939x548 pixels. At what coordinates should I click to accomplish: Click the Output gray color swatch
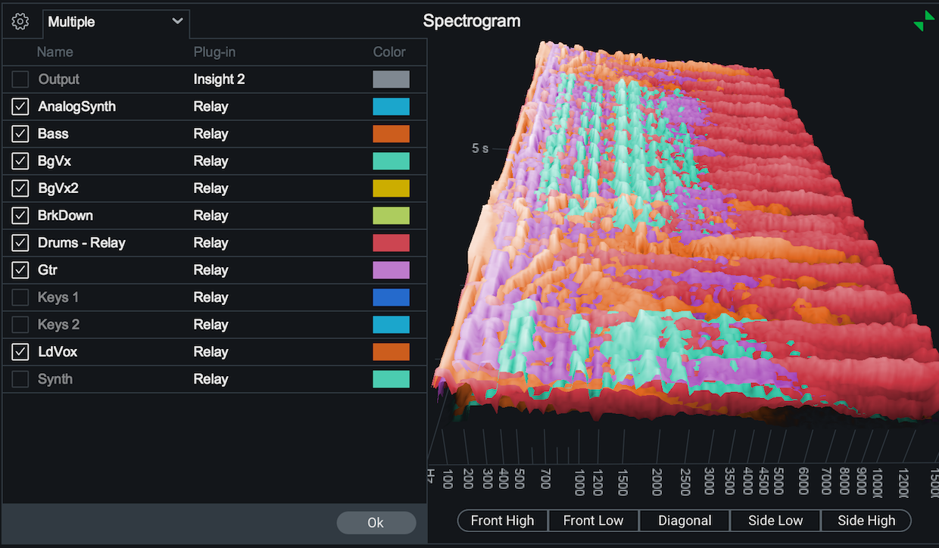click(x=391, y=79)
